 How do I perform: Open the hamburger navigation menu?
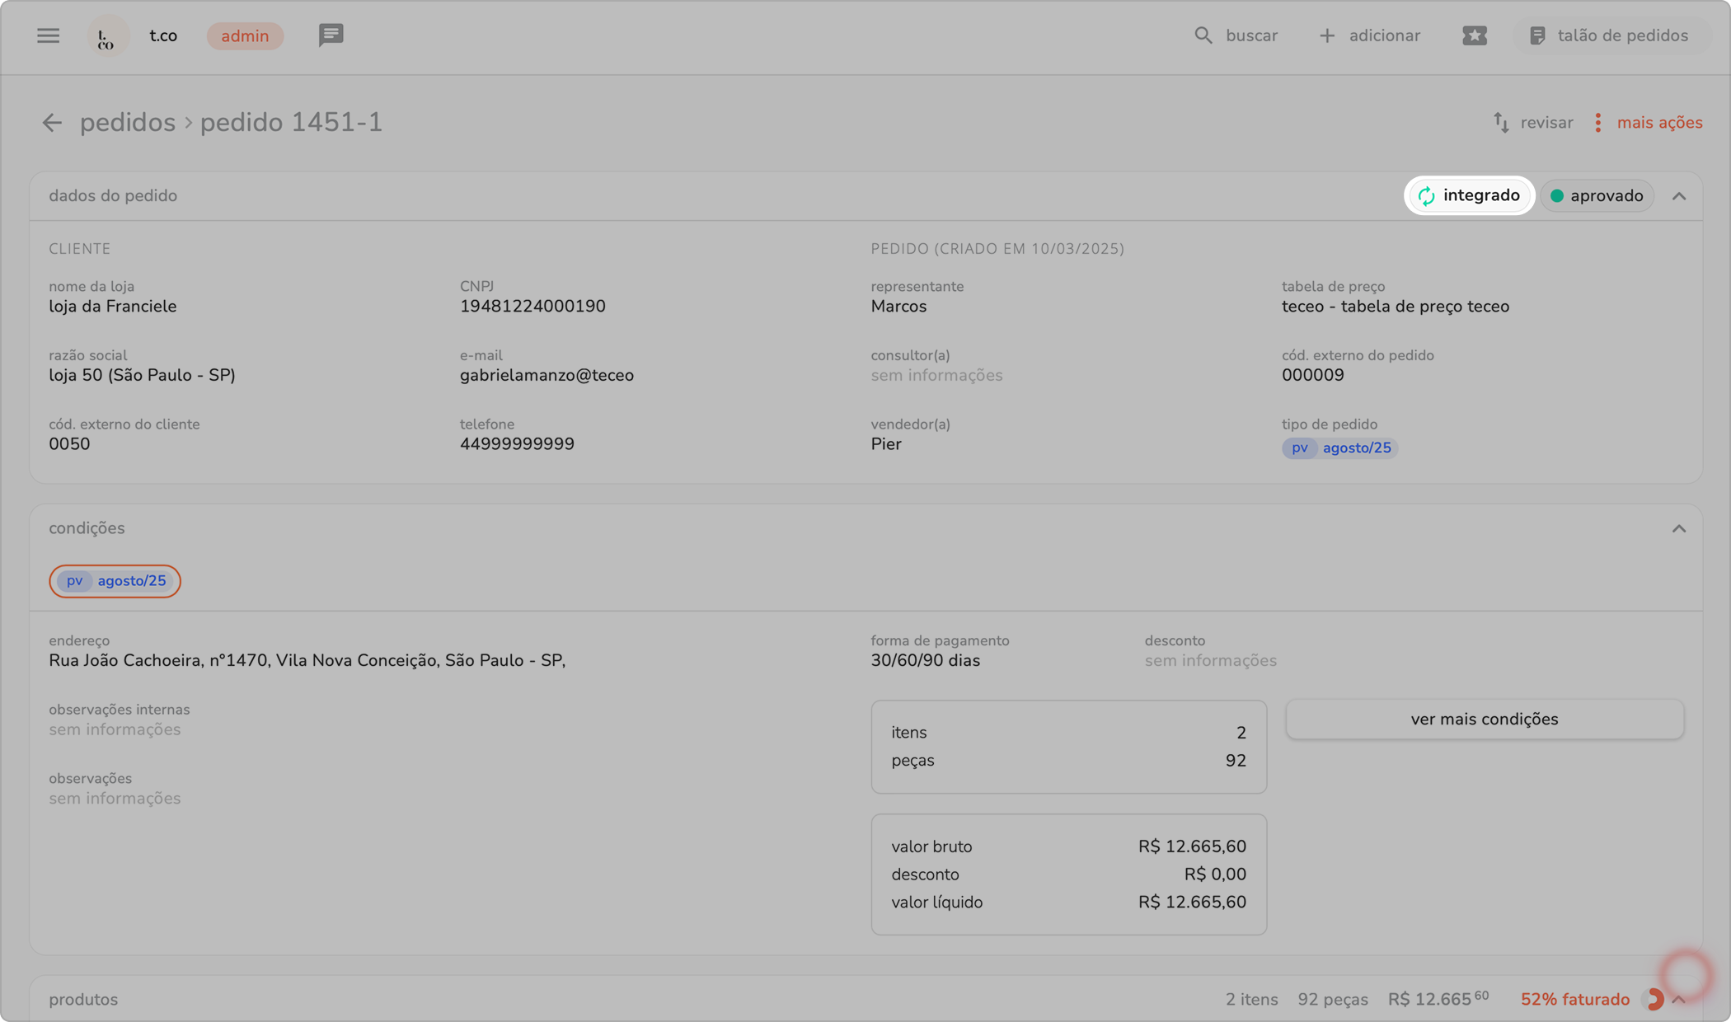pyautogui.click(x=48, y=35)
